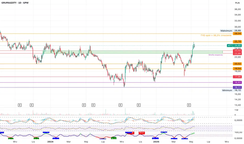Open the E earnings marker near Maj 2025

[x=189, y=105]
